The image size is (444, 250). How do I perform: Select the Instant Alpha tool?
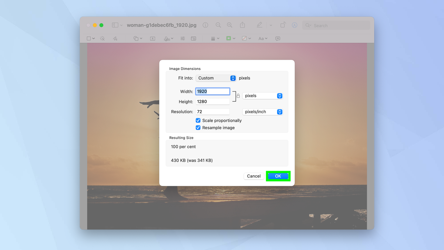(102, 38)
